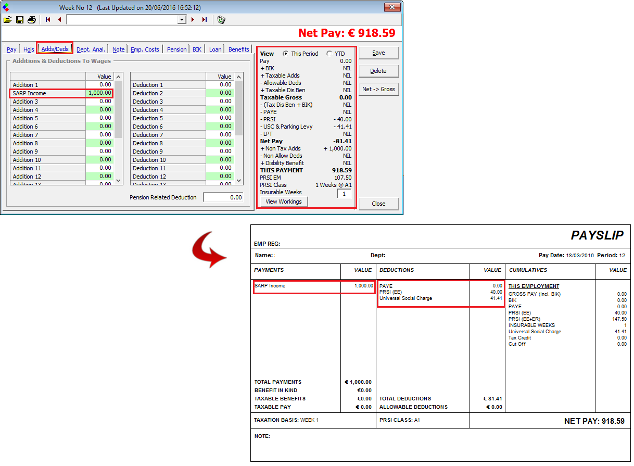Click the recycle bin icon
Image resolution: width=634 pixels, height=466 pixels.
221,20
